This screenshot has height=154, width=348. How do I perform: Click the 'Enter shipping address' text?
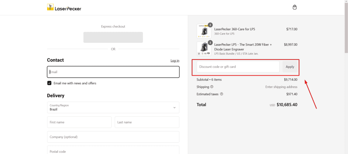coord(281,87)
